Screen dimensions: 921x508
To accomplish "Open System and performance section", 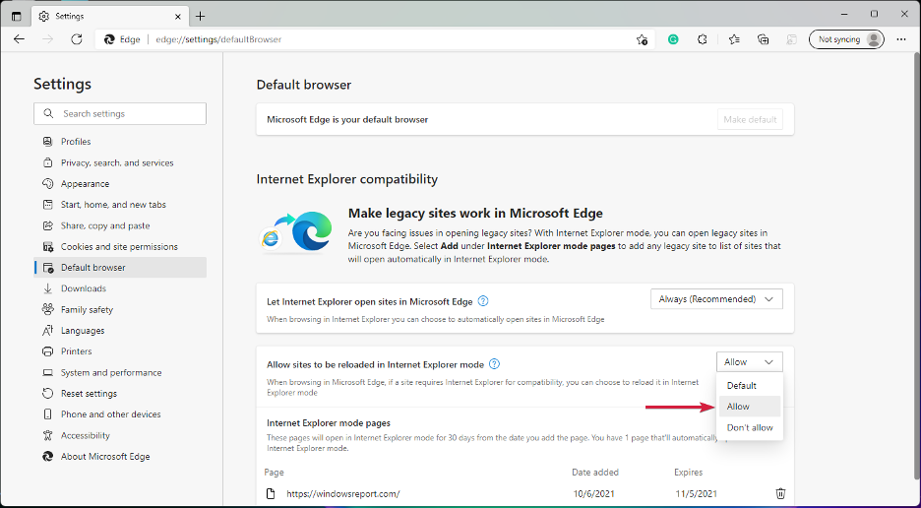I will tap(120, 373).
